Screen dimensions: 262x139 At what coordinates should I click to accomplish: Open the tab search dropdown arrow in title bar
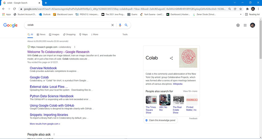coord(235,3)
